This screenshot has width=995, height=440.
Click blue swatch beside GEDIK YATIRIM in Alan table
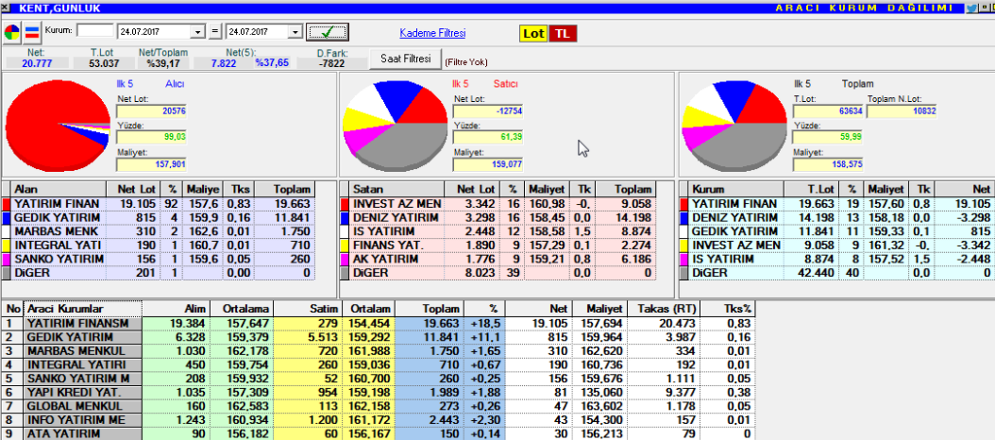[x=7, y=218]
